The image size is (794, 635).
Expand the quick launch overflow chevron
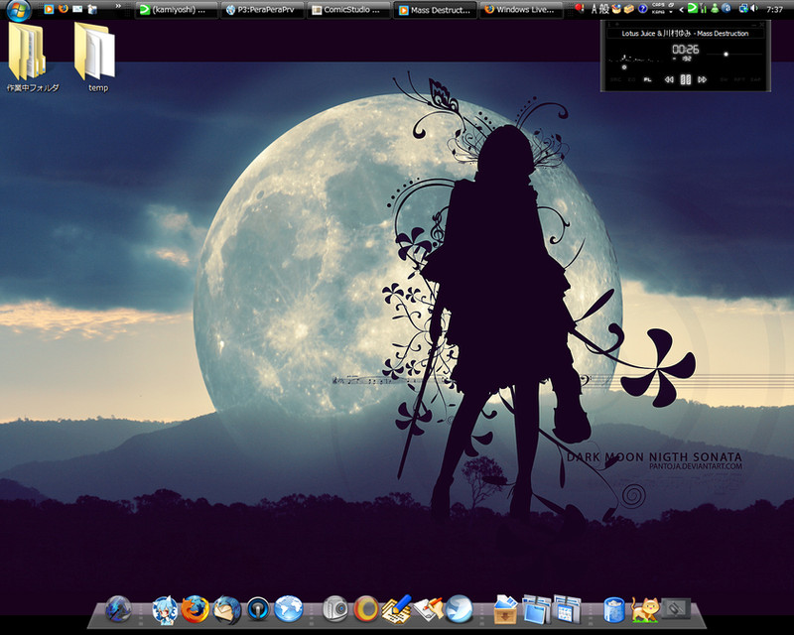(x=118, y=6)
